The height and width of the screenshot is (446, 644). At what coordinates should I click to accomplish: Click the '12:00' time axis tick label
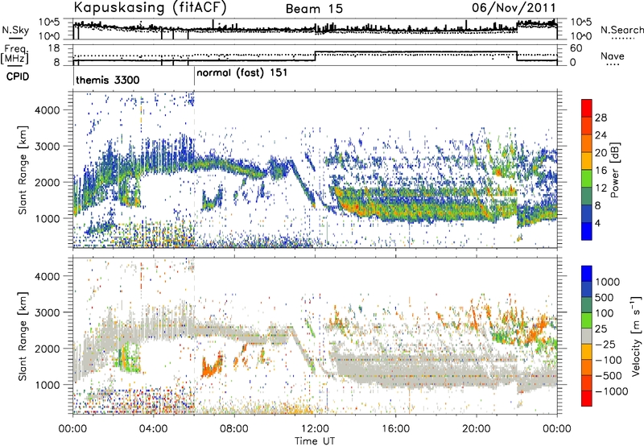(x=315, y=429)
